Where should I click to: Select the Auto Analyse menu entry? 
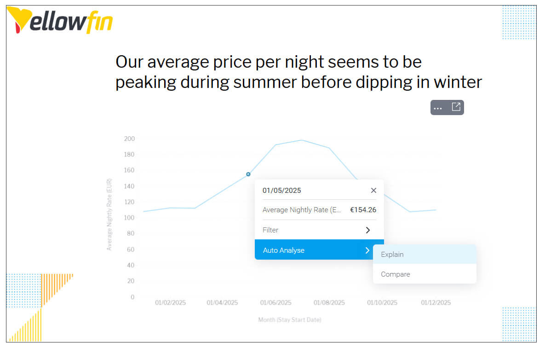click(284, 250)
